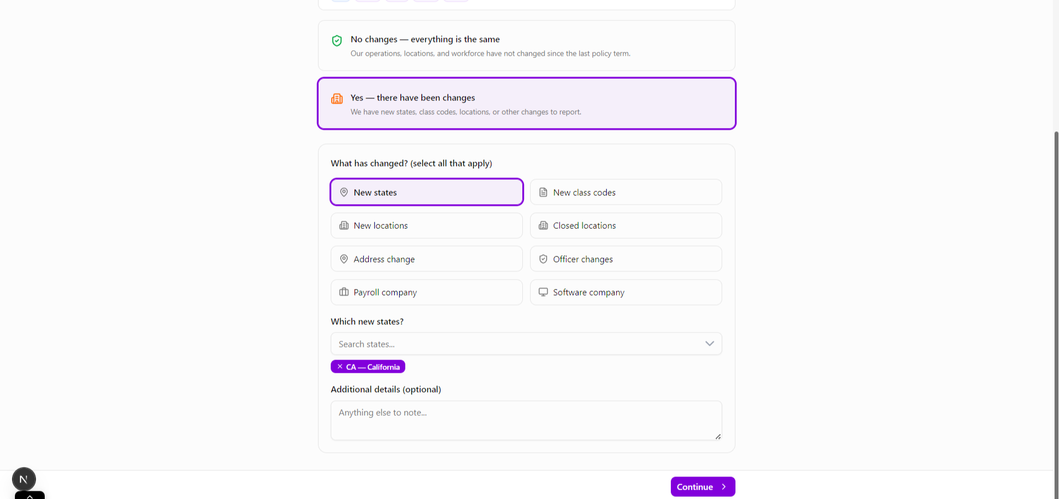The width and height of the screenshot is (1059, 499).
Task: Click the building icon beside Closed locations
Action: [x=543, y=226]
